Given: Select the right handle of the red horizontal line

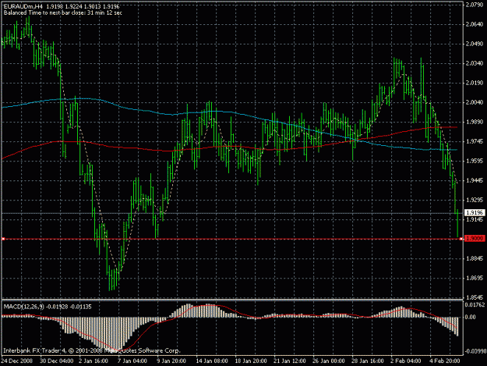Looking at the screenshot, I should (x=461, y=239).
